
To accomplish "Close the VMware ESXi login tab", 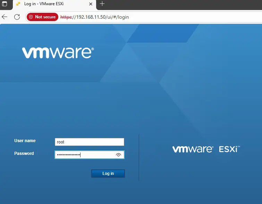I will click(x=91, y=4).
